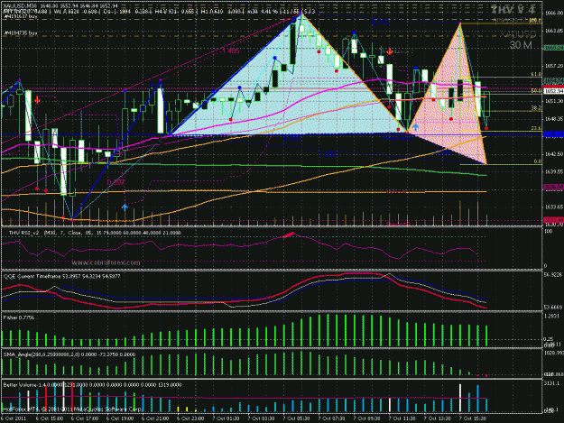
Task: Click the red overbought marker on RSI line
Action: 289,235
